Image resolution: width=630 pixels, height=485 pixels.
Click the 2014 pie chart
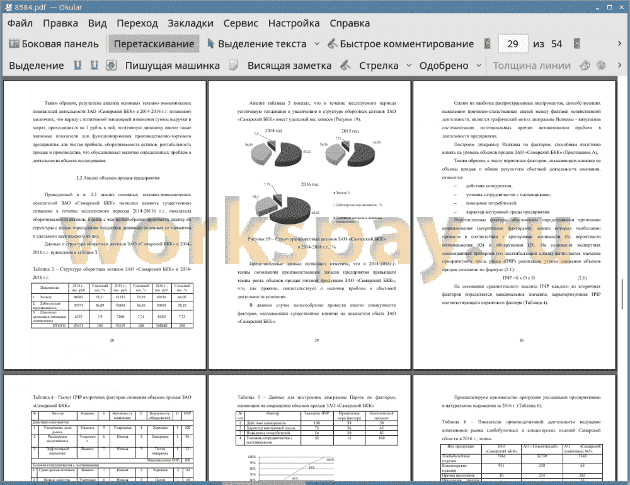click(x=276, y=153)
